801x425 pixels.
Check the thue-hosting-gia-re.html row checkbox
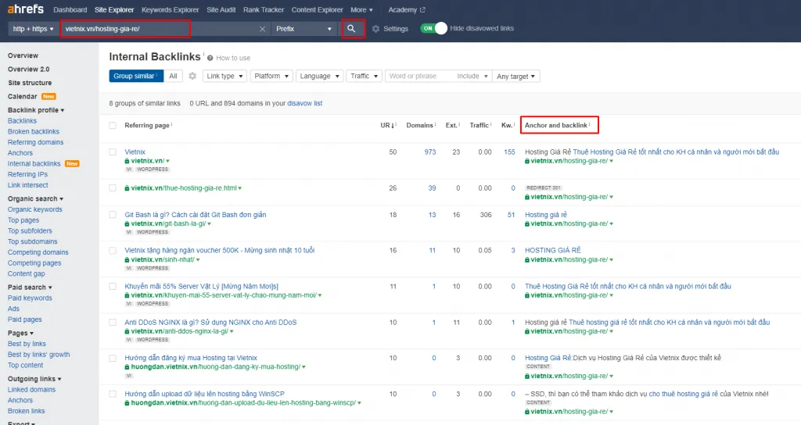click(113, 187)
